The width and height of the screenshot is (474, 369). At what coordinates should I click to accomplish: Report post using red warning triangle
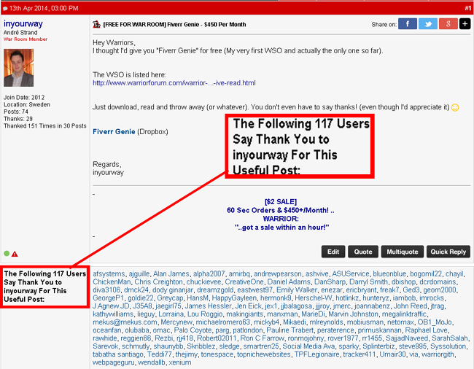click(15, 254)
